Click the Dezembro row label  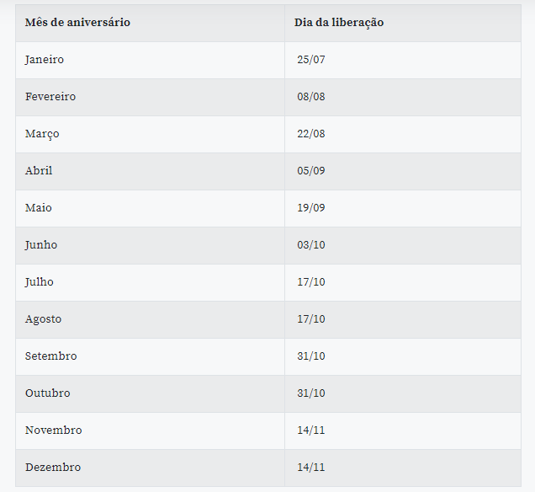pos(53,468)
